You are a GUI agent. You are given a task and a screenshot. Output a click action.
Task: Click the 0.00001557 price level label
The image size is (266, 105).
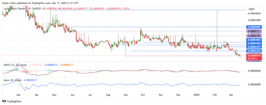[255, 47]
